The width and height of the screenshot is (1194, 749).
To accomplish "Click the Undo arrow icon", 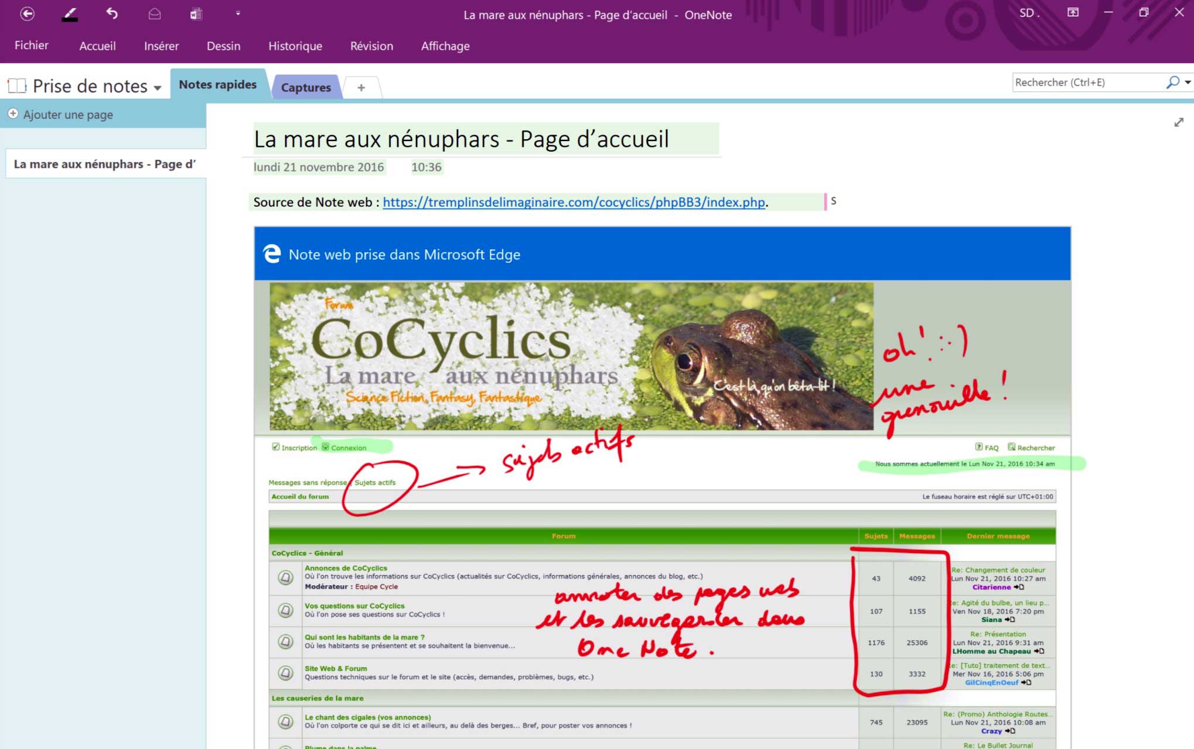I will pyautogui.click(x=112, y=13).
